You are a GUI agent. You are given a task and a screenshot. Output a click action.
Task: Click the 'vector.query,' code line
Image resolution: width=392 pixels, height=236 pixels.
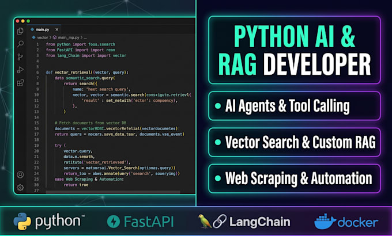[78, 151]
